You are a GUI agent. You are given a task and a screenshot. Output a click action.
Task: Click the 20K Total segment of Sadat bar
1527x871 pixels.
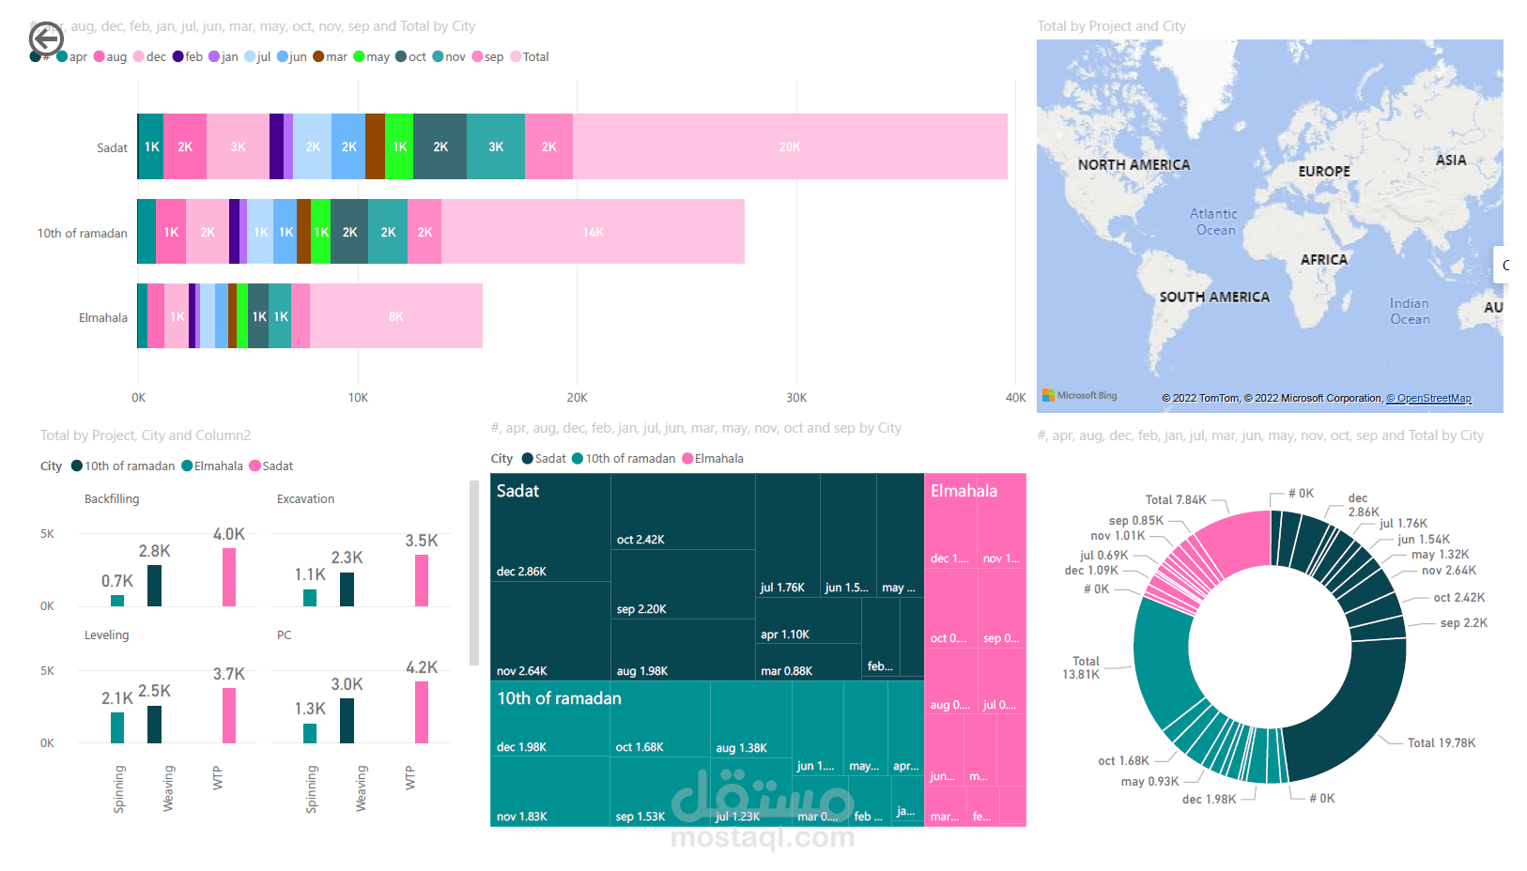[x=790, y=146]
